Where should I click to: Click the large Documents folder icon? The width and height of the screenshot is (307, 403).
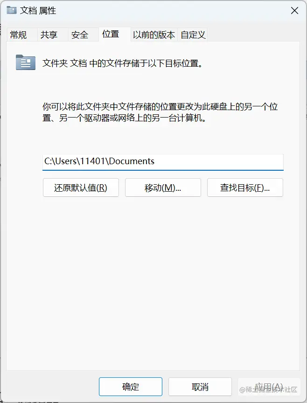26,63
